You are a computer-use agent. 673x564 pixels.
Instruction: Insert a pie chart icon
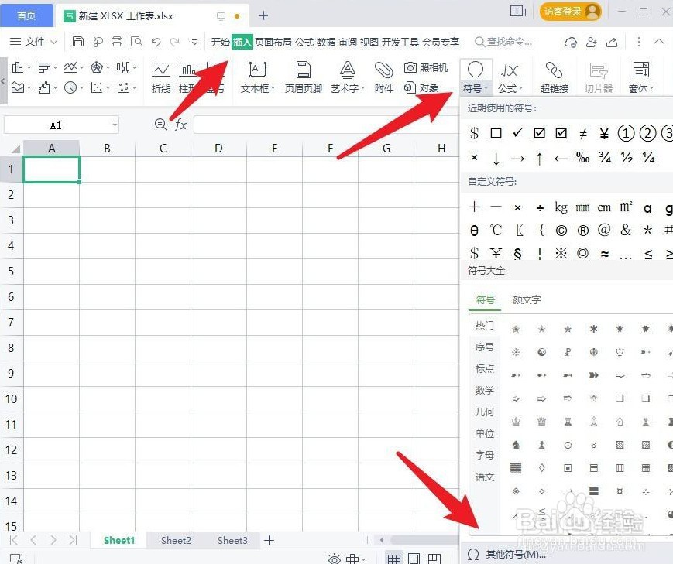(70, 87)
